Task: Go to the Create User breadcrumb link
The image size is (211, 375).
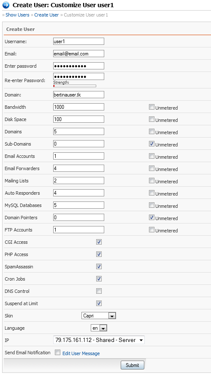Action: [46, 15]
